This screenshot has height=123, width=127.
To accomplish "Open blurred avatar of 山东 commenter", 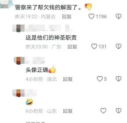I will click(18, 93).
